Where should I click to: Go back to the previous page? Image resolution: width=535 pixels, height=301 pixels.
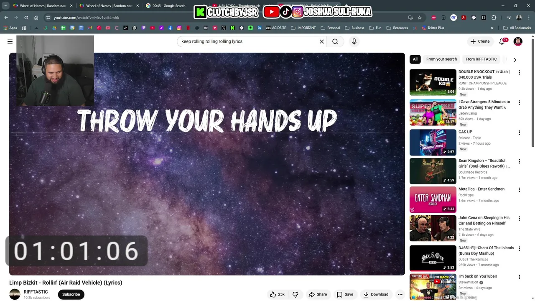coord(6,18)
